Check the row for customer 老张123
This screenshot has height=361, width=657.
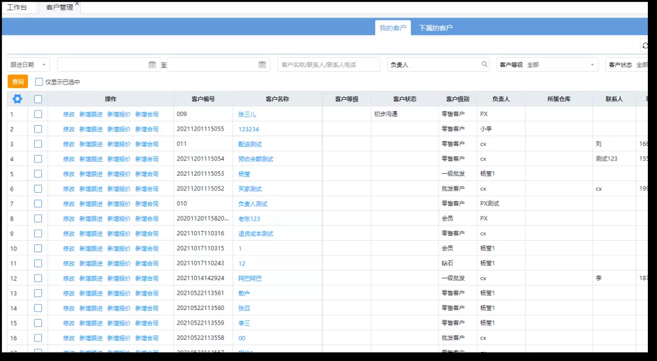(38, 219)
